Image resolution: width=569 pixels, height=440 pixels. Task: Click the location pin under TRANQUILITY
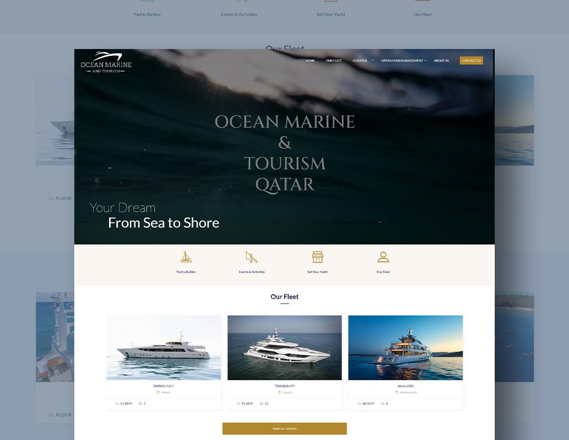coord(279,393)
